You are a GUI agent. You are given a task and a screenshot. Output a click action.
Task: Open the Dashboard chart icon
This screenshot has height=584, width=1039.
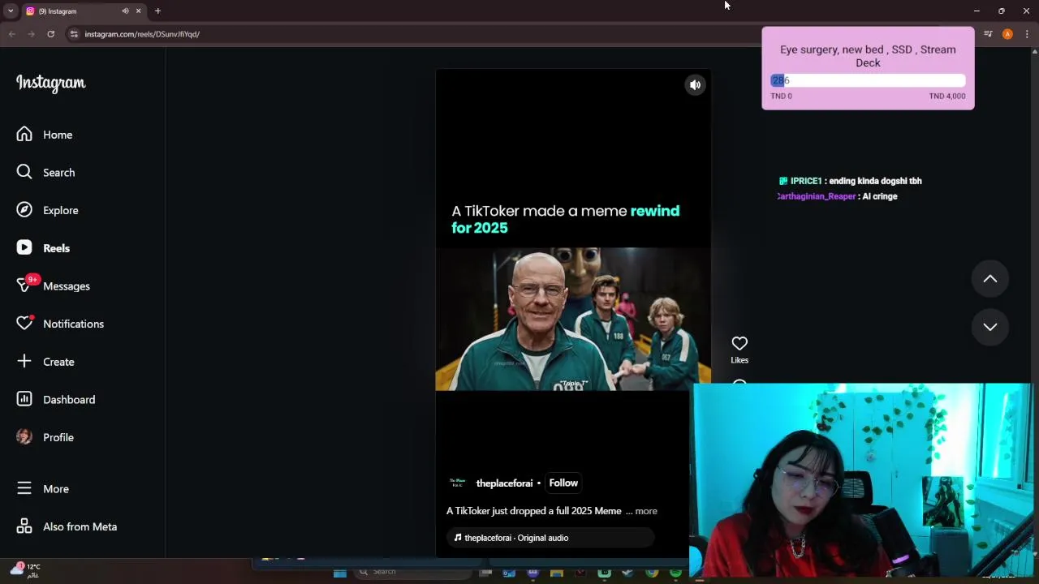click(x=24, y=399)
